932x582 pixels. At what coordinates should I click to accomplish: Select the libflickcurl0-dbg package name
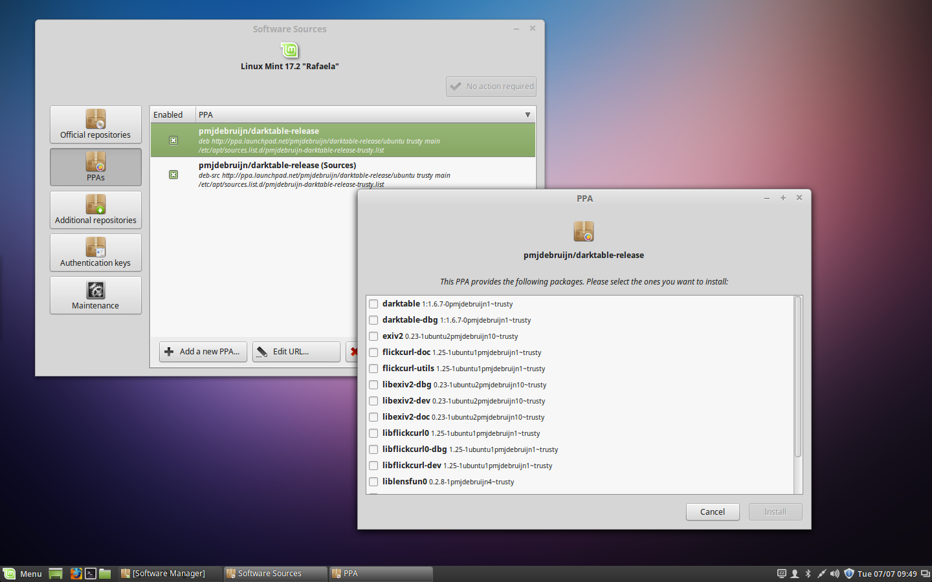(415, 449)
